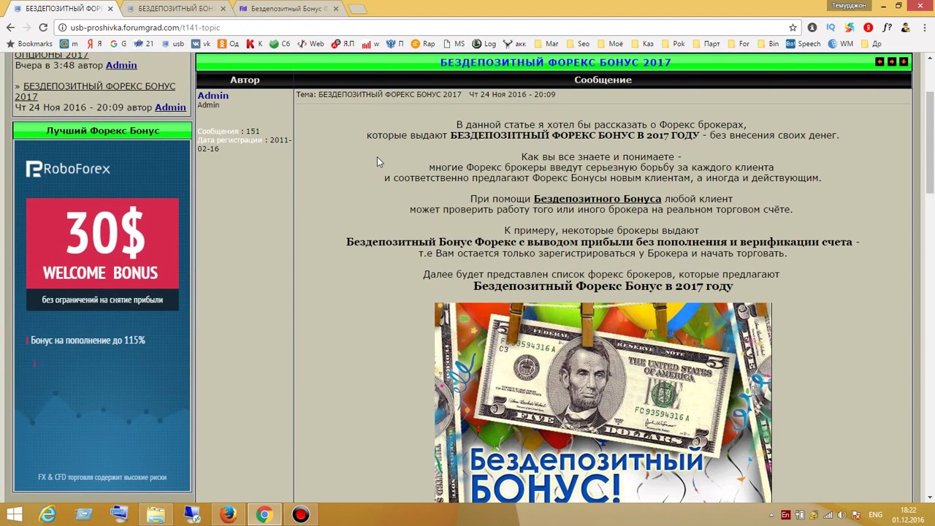Open the For bookmarks folder
935x526 pixels.
(x=738, y=44)
